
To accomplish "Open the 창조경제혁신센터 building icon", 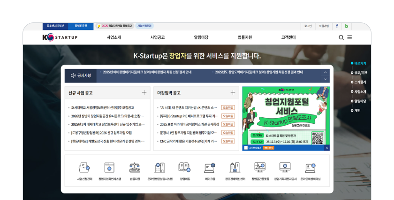I will (x=235, y=167).
